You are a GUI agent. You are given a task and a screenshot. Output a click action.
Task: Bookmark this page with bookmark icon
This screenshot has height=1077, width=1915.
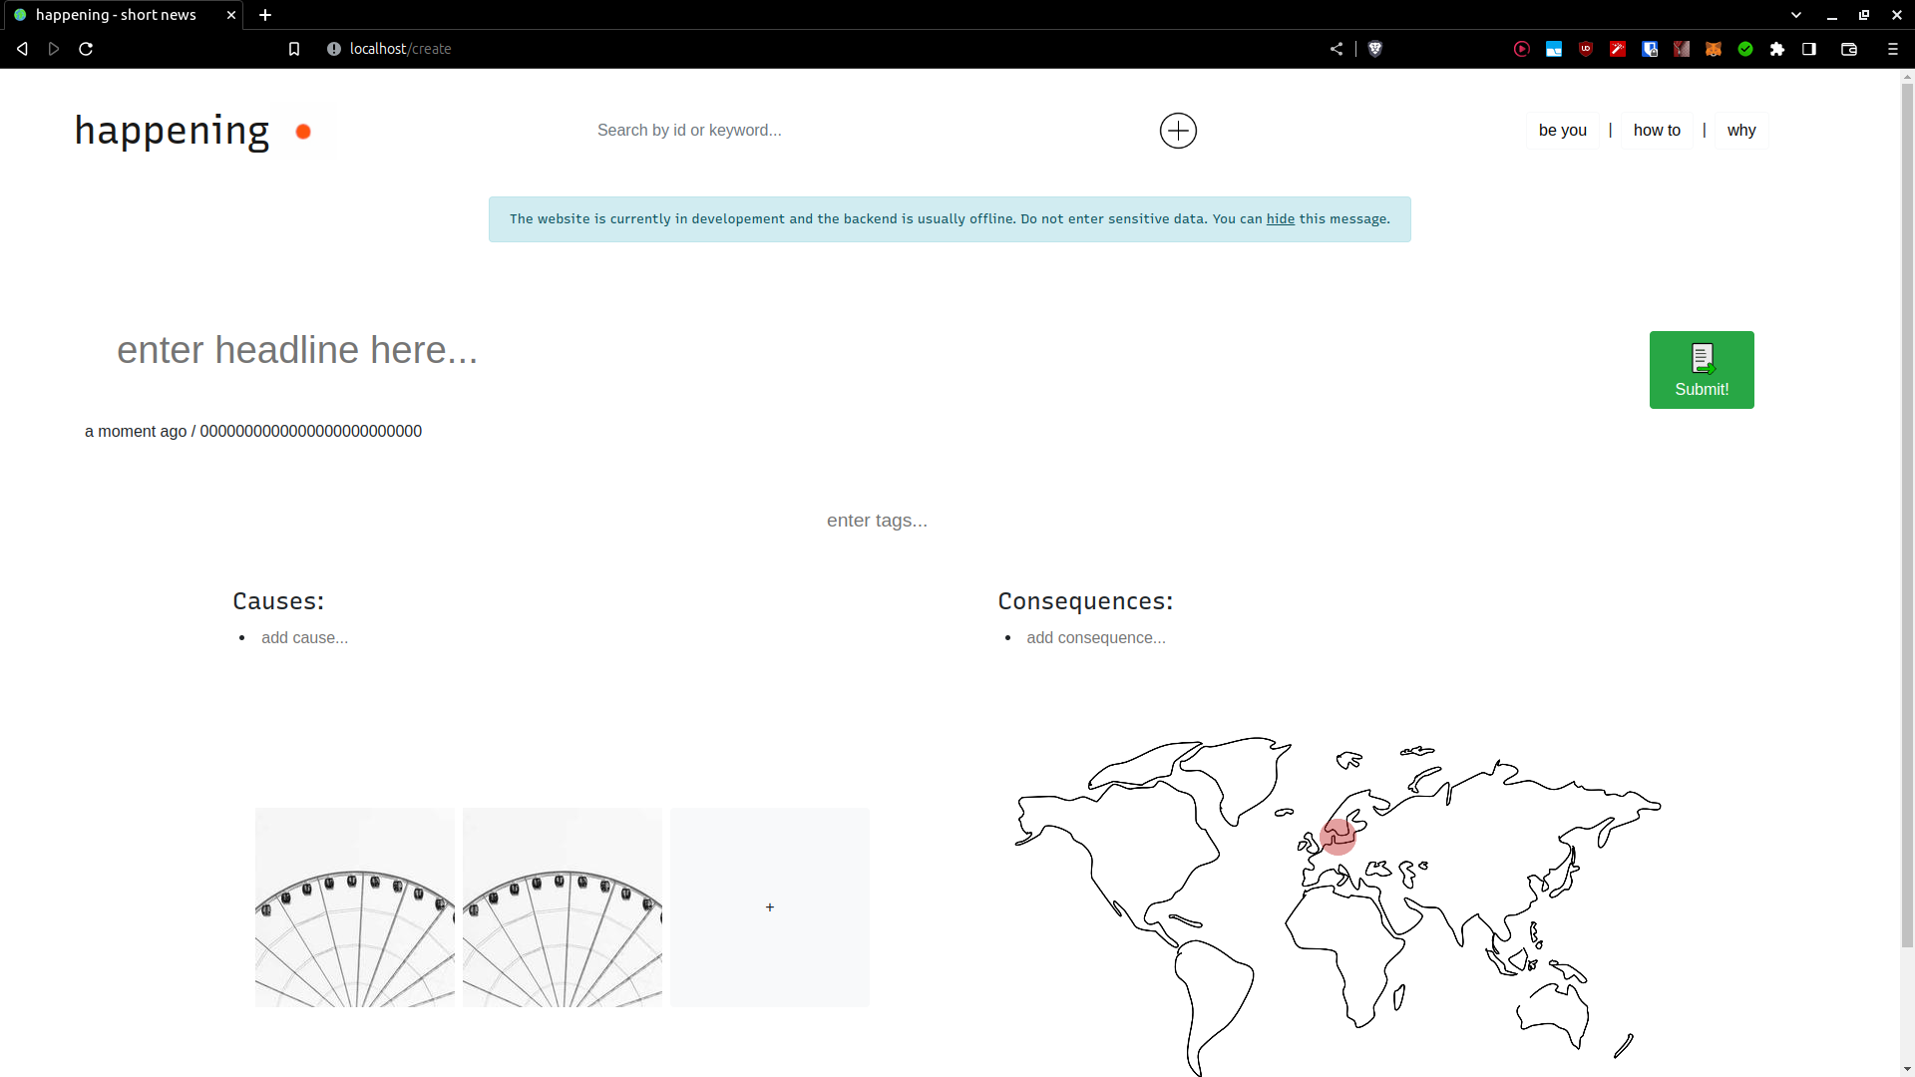pos(294,49)
